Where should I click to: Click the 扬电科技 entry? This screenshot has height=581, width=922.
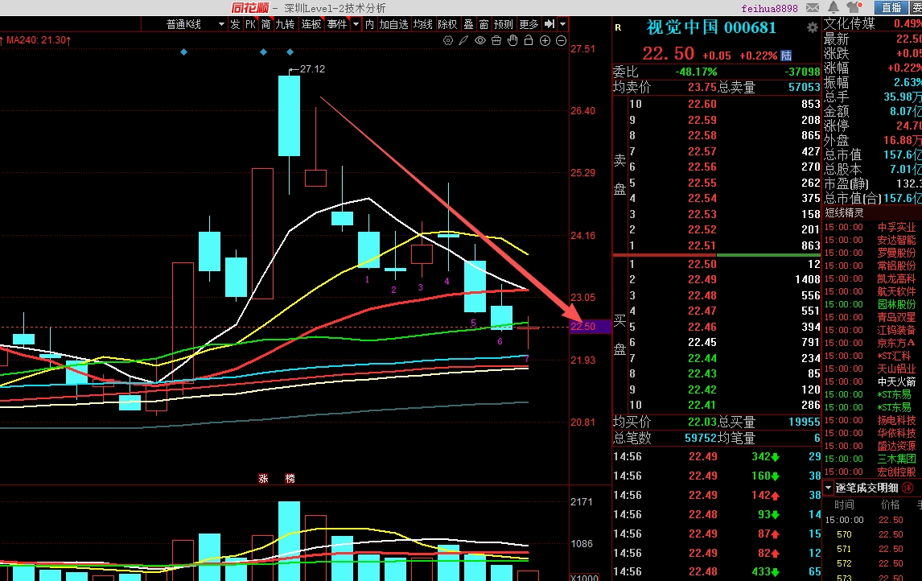(x=897, y=420)
